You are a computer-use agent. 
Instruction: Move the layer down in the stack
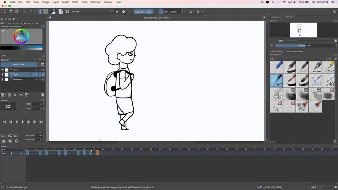tap(15, 95)
